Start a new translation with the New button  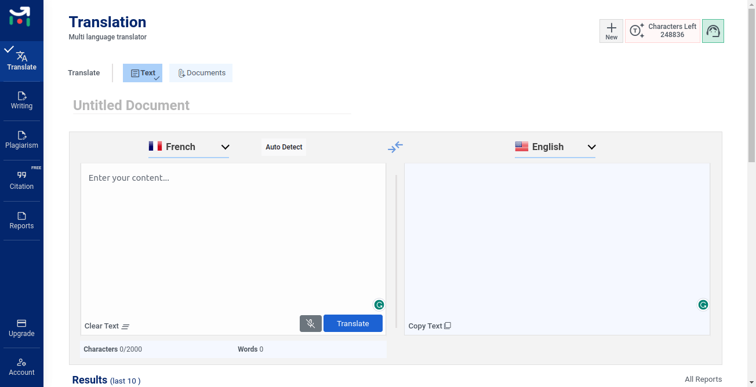pyautogui.click(x=611, y=30)
